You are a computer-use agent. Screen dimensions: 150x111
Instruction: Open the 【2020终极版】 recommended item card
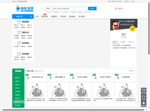click(x=126, y=78)
